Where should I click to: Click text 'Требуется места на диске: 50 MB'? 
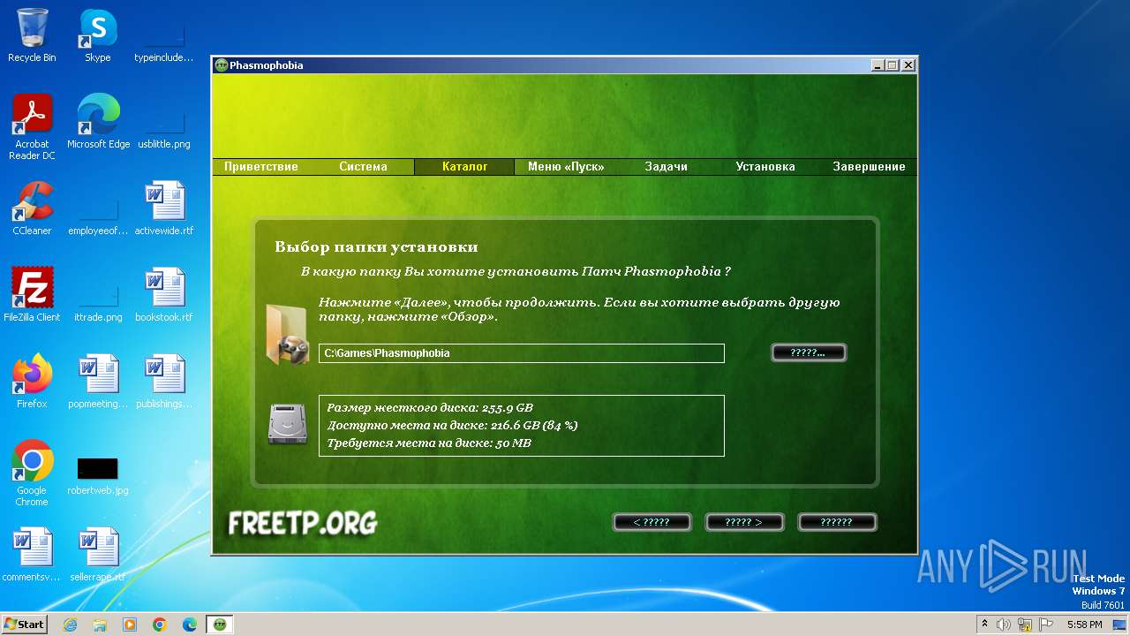(429, 443)
